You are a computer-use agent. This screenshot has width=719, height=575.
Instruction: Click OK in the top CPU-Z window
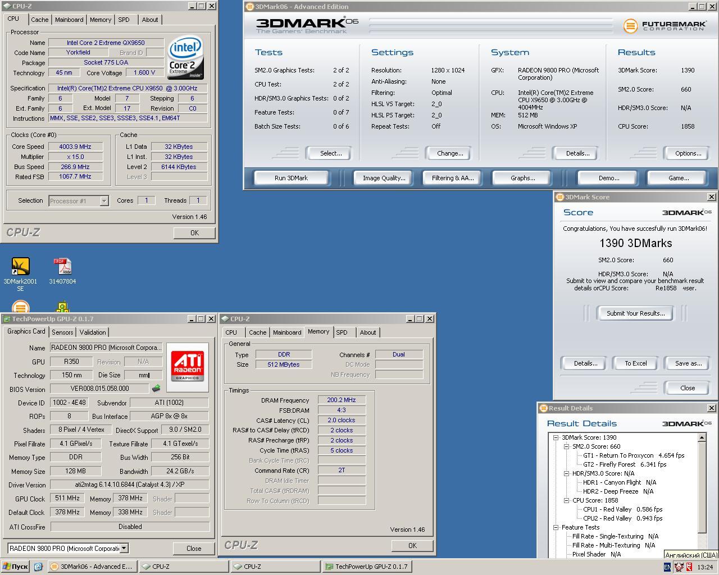click(x=194, y=233)
